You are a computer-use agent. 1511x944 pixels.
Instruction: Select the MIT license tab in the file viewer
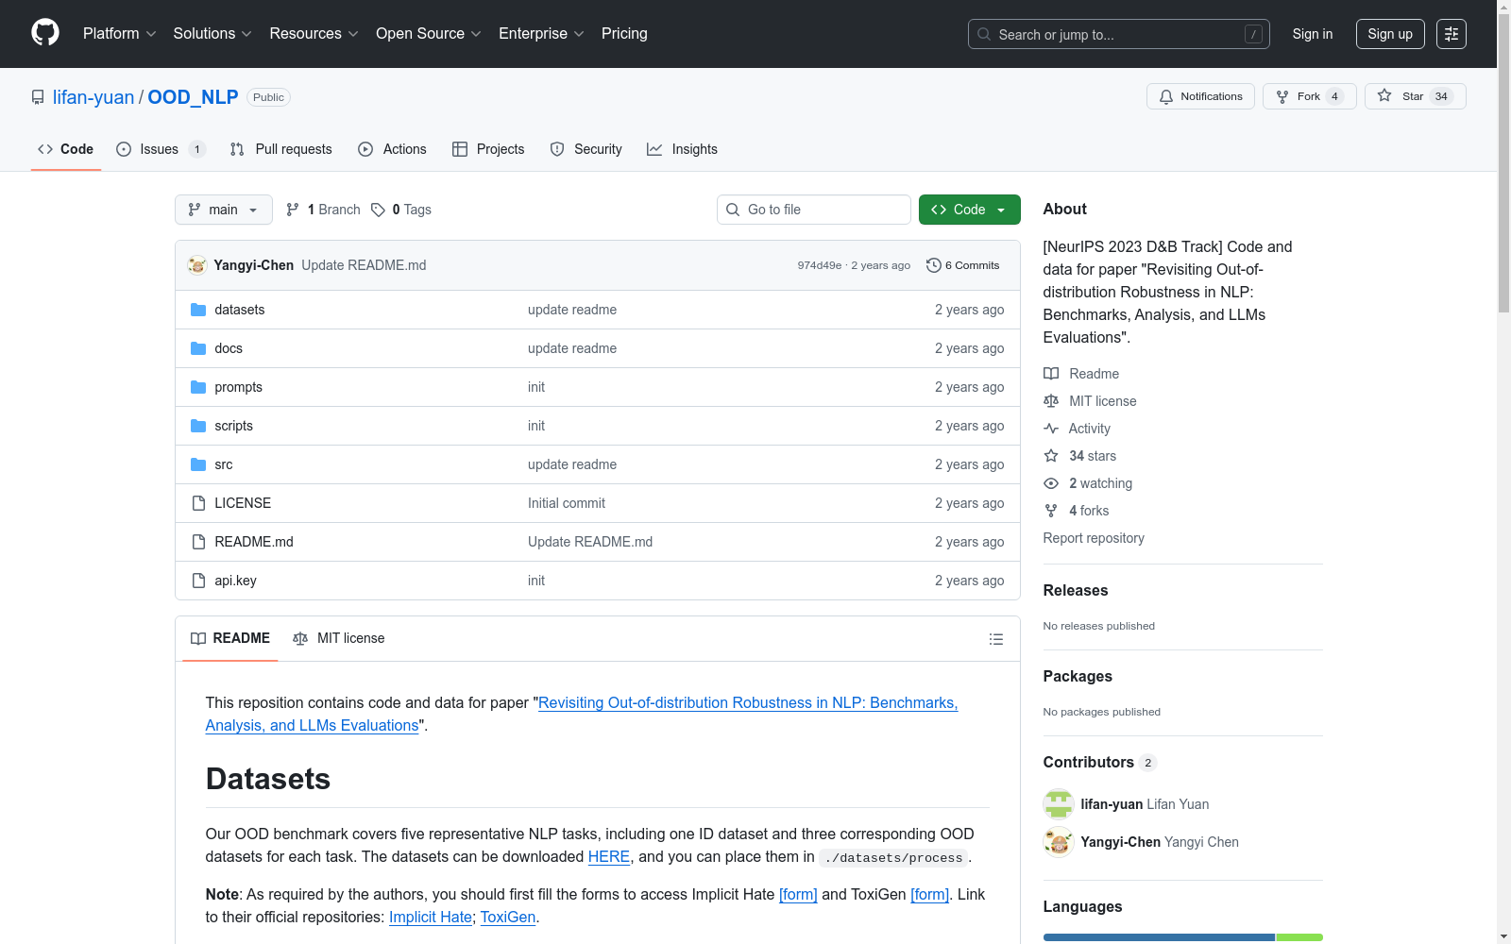tap(339, 639)
